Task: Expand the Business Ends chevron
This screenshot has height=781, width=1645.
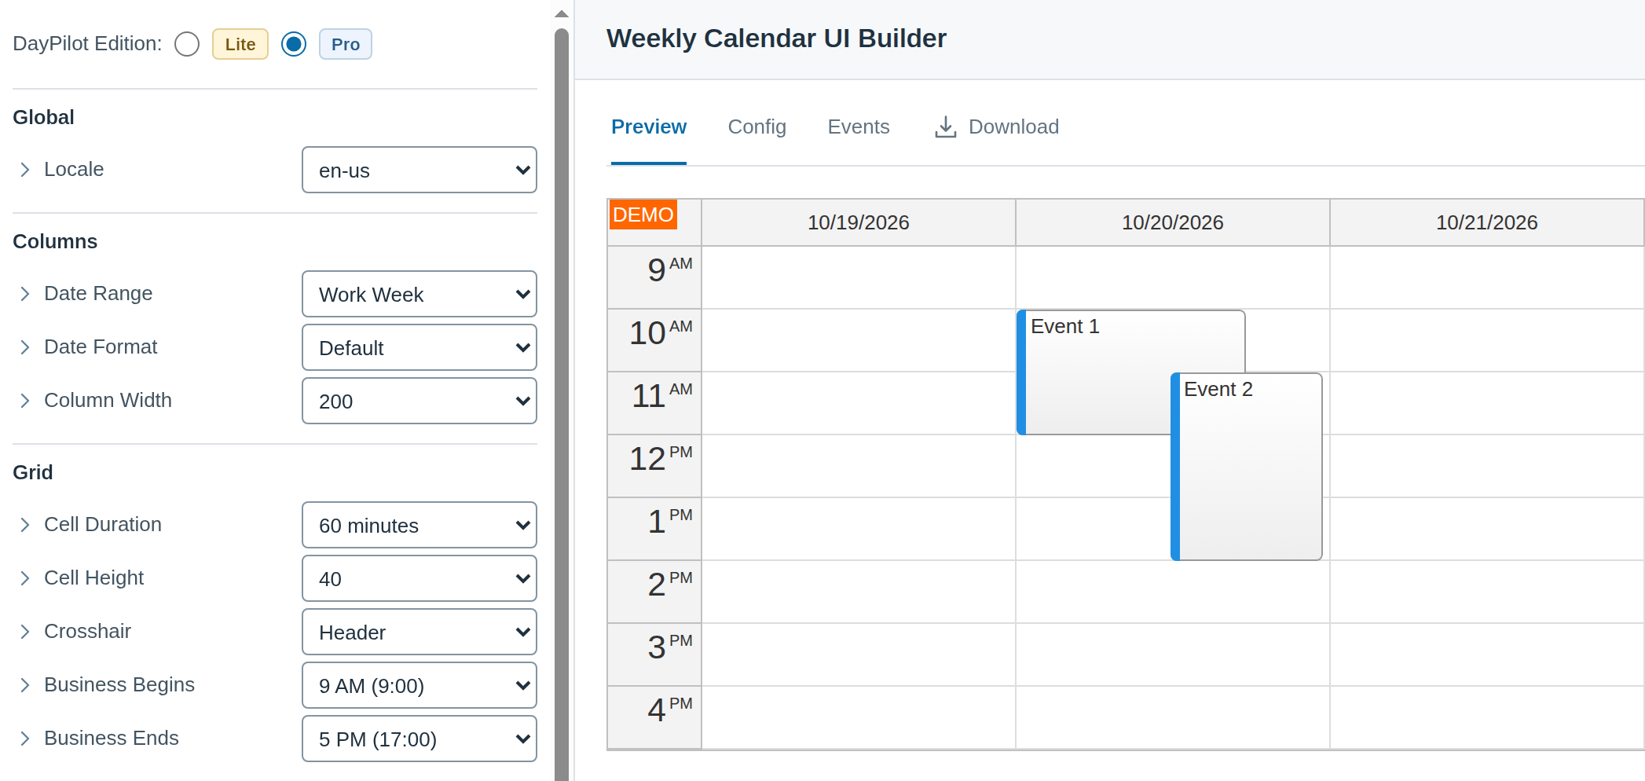Action: [x=25, y=739]
